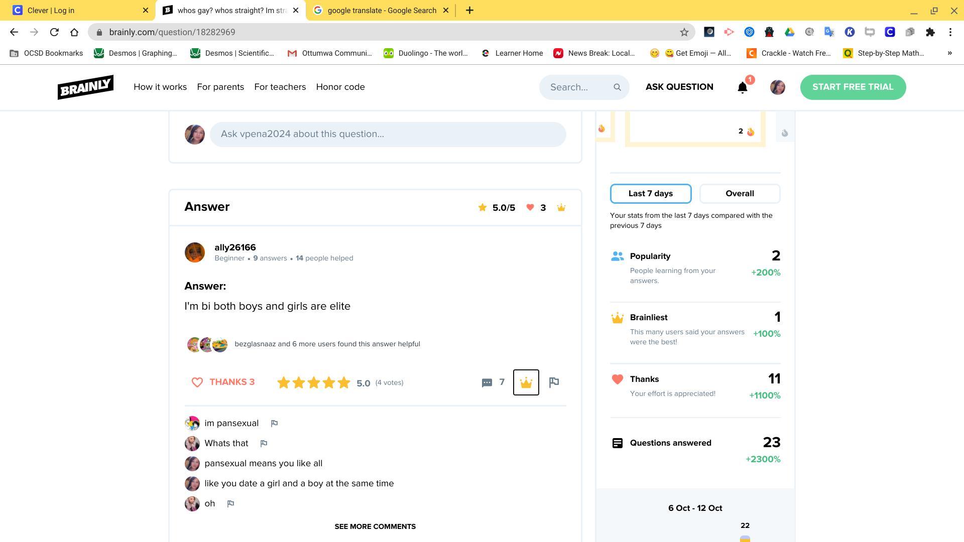Mark answer as Brainliest with crown button

(526, 383)
